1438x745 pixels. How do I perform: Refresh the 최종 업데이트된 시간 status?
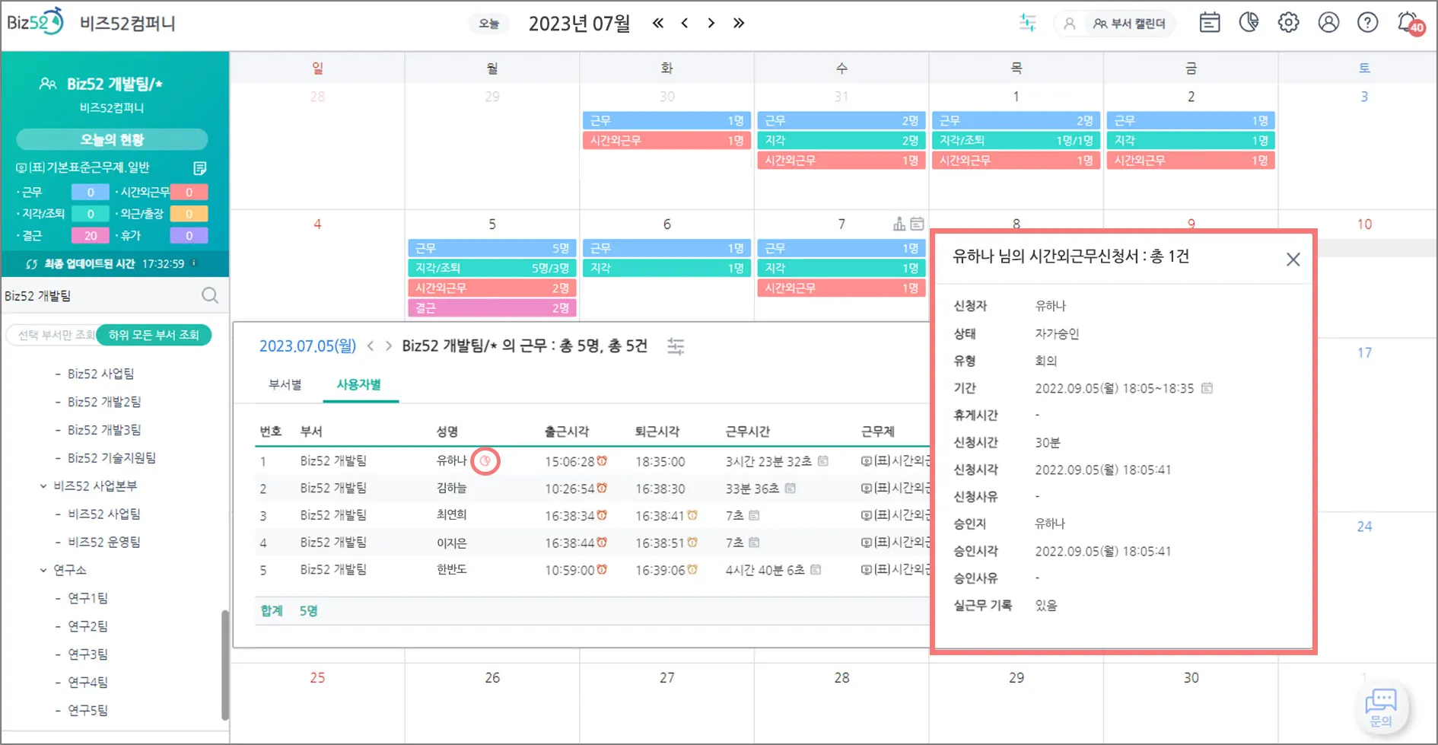(x=31, y=264)
